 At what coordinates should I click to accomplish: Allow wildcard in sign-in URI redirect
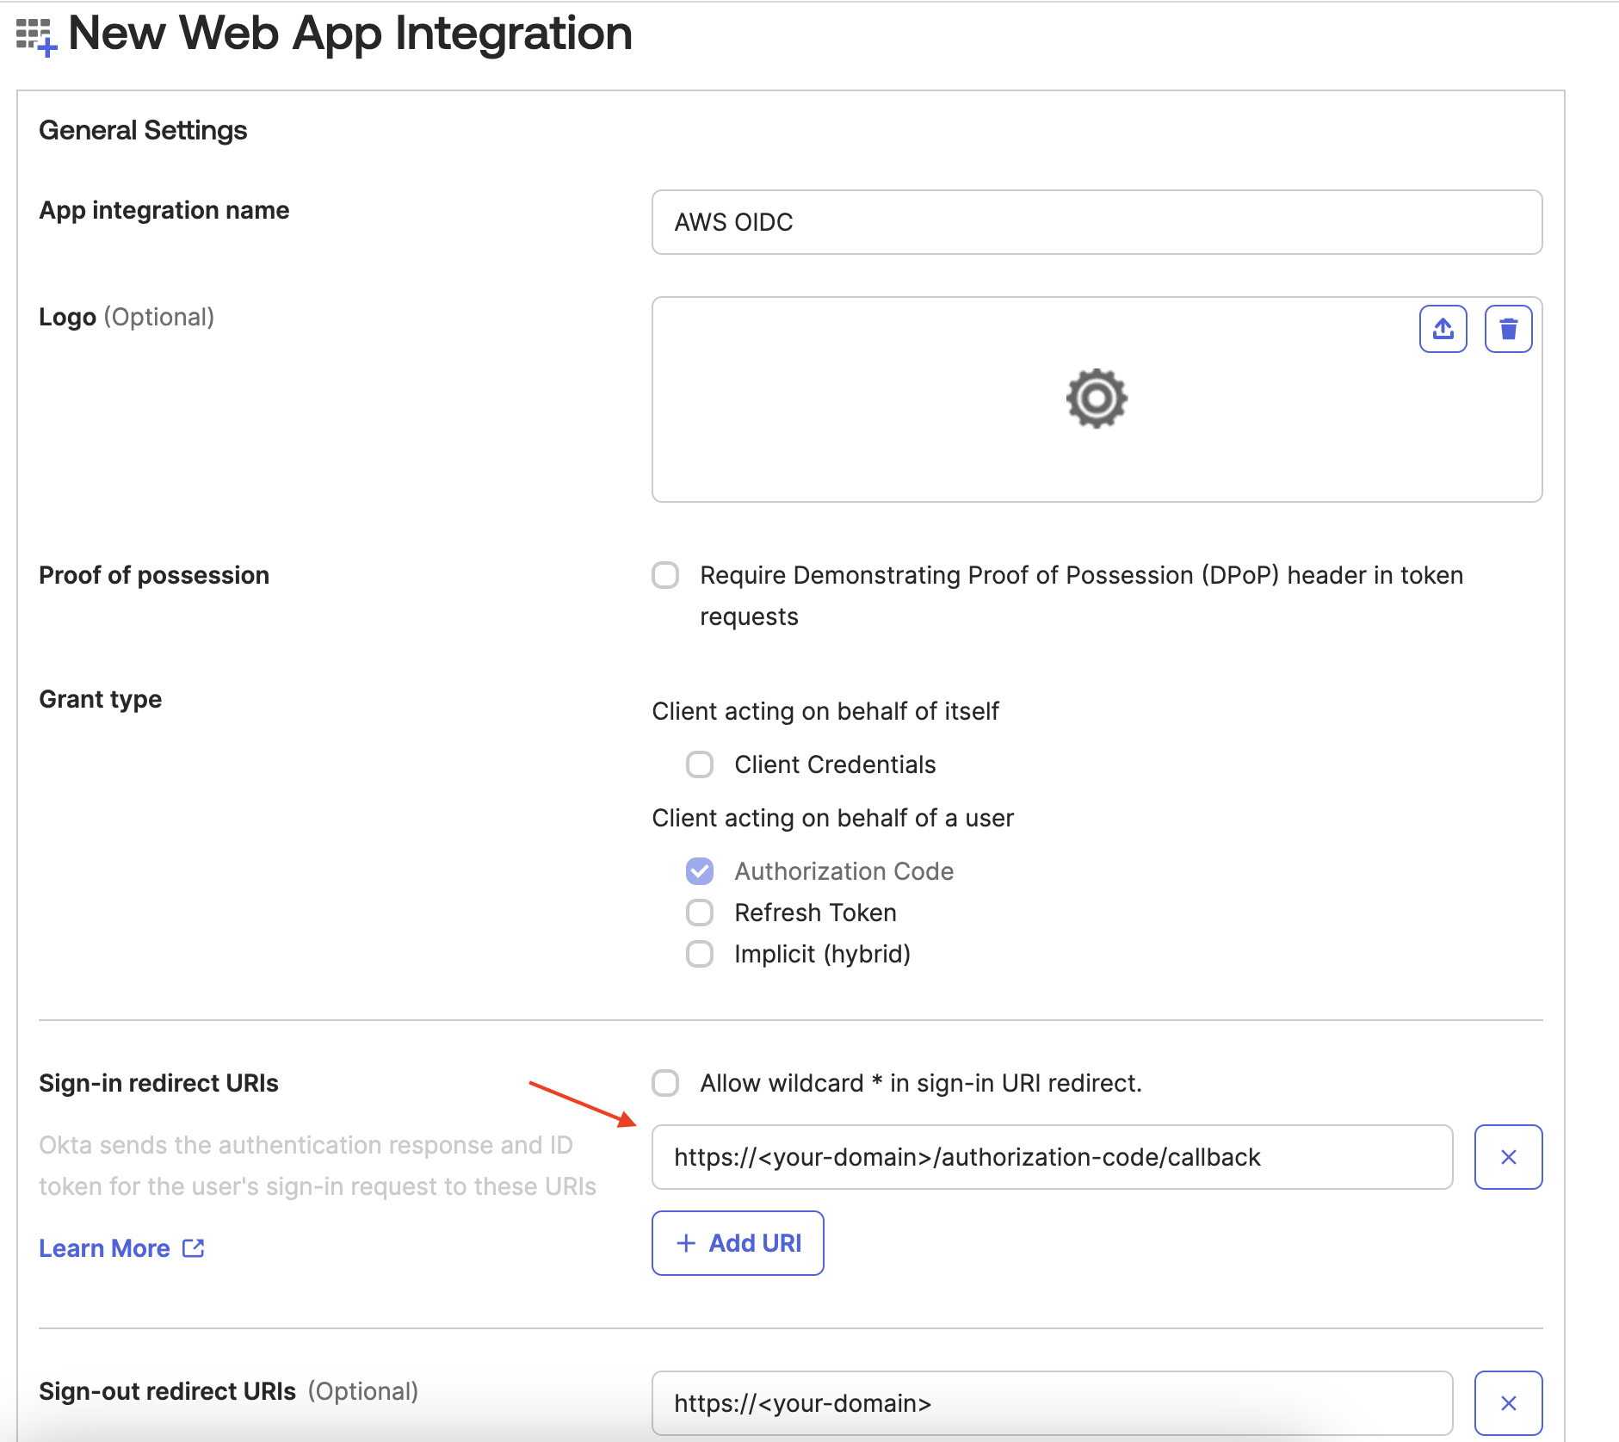(664, 1083)
